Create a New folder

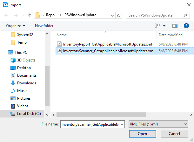(44, 26)
